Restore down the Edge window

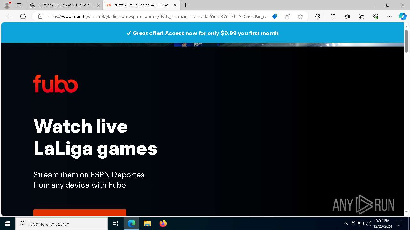click(x=388, y=5)
